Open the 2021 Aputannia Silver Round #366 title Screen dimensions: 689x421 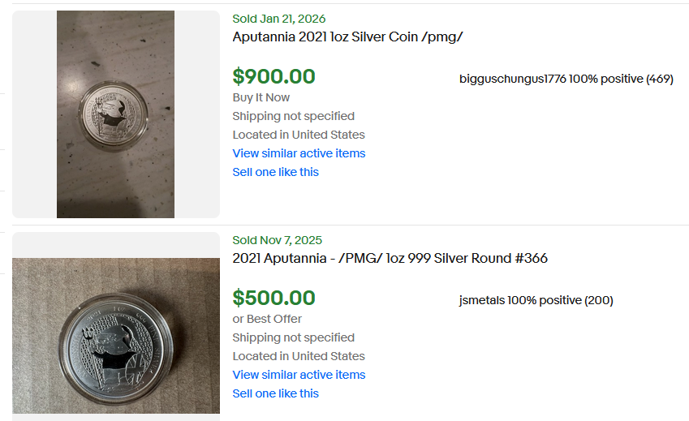click(x=390, y=259)
